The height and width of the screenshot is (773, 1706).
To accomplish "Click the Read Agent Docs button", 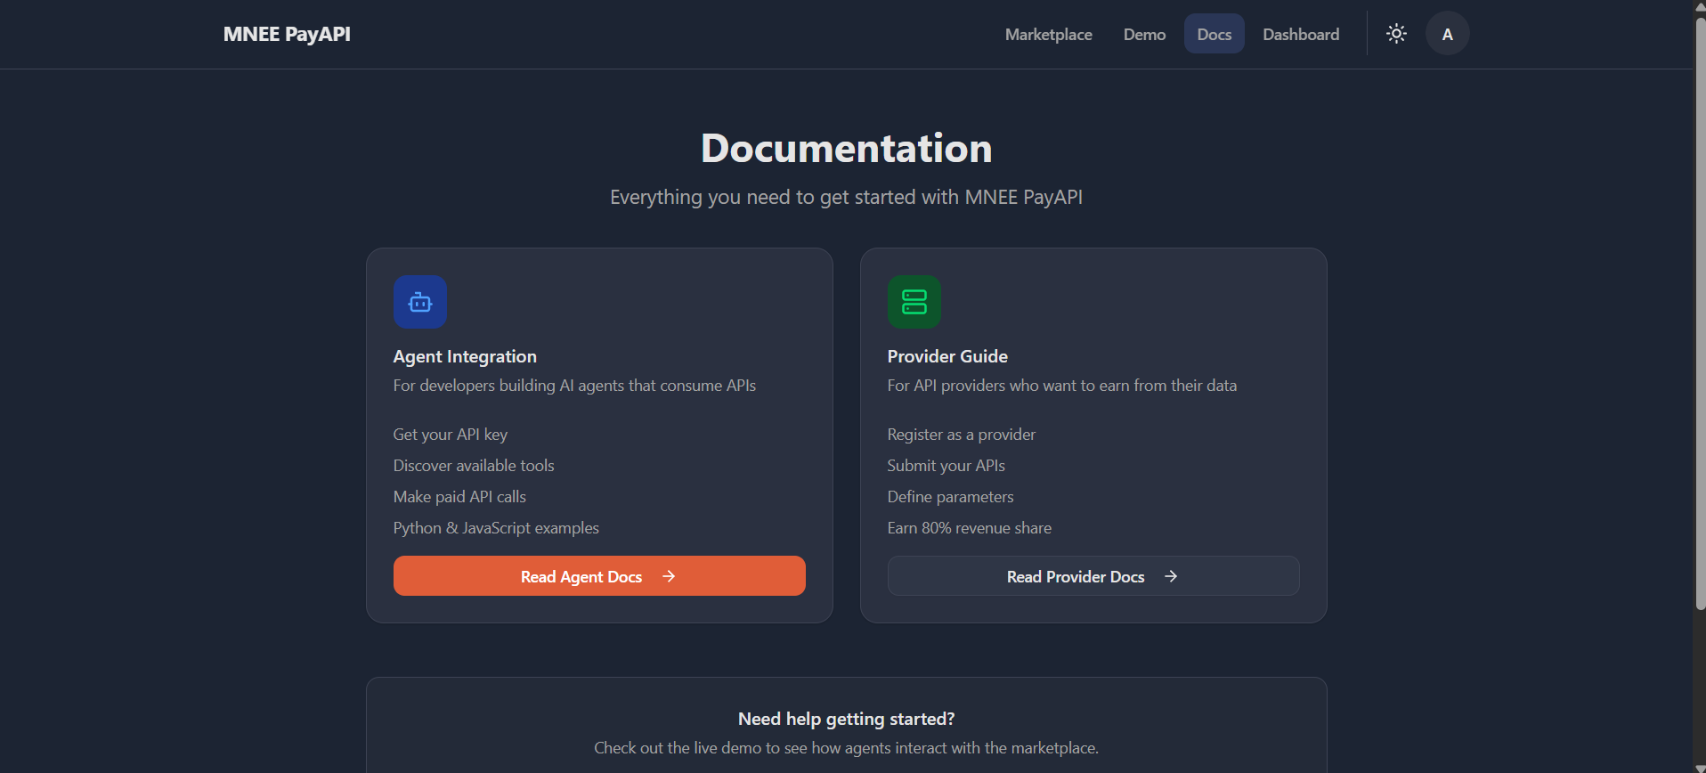I will pos(599,576).
